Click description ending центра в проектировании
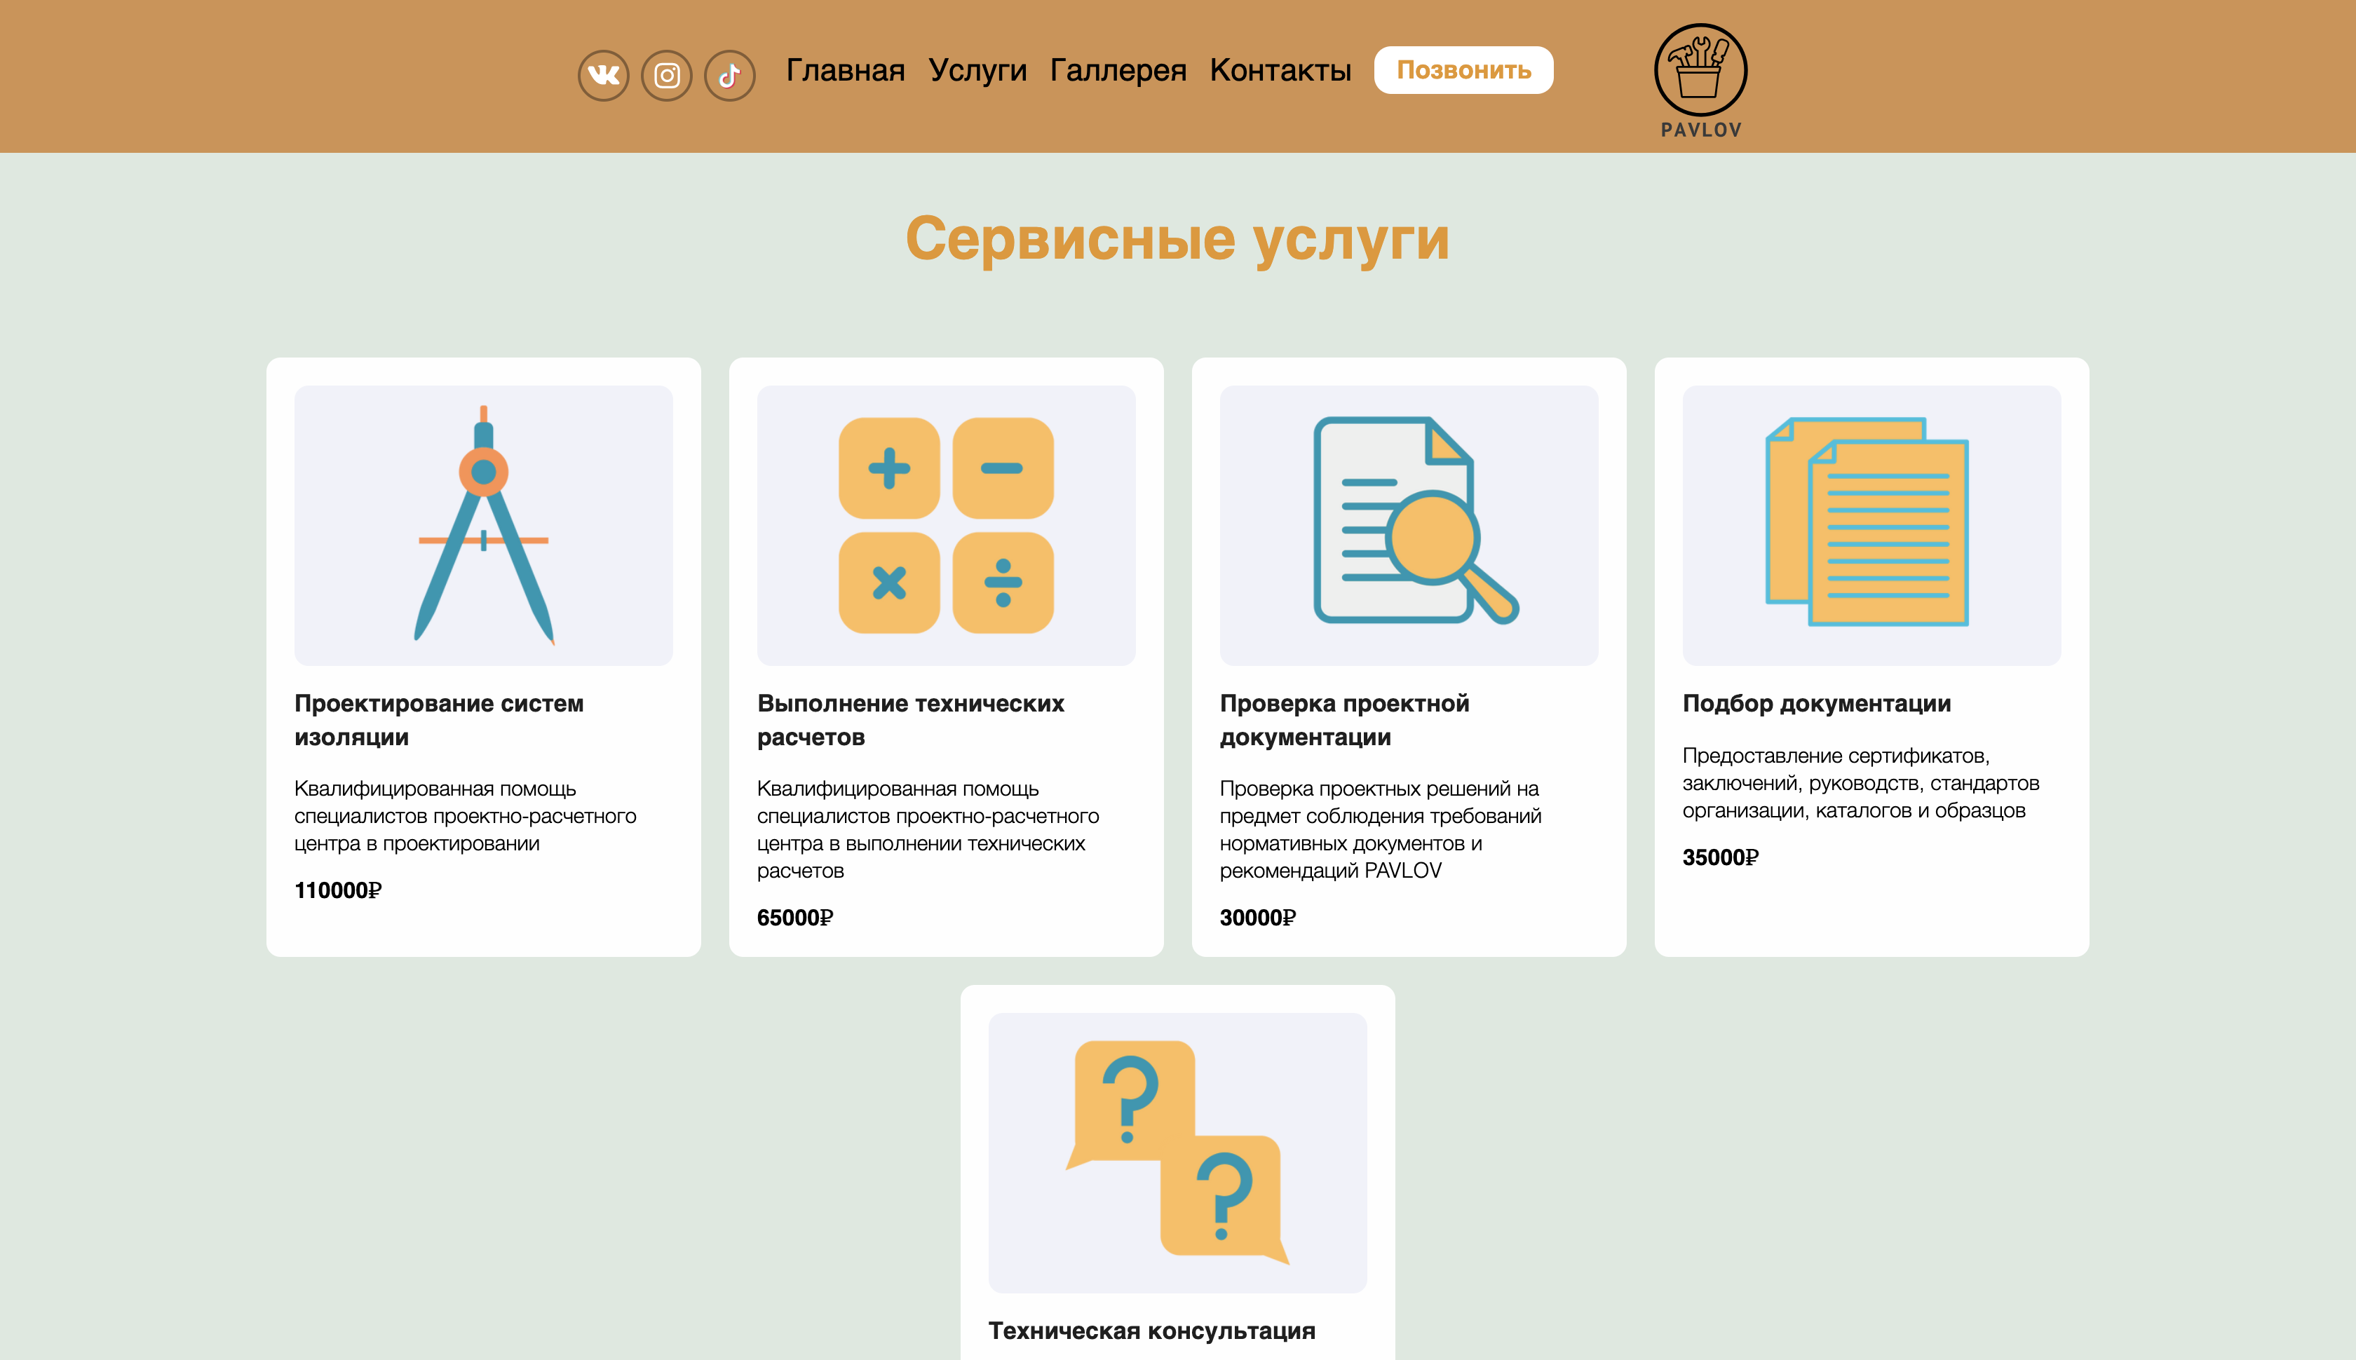 (x=465, y=815)
